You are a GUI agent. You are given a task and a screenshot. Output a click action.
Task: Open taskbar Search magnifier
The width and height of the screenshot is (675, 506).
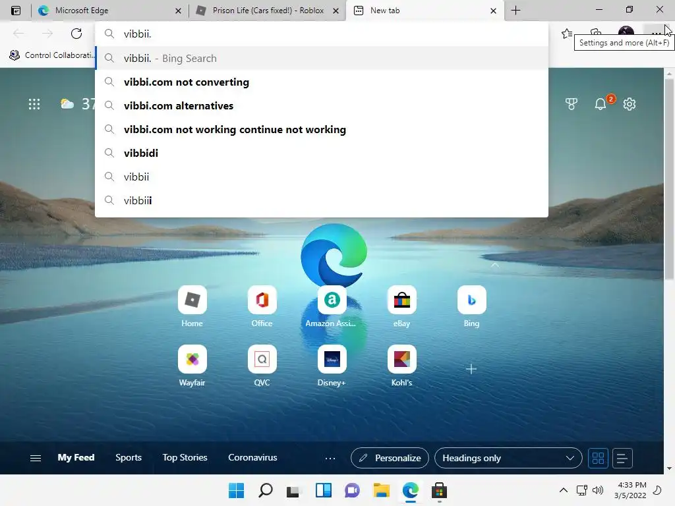[265, 490]
